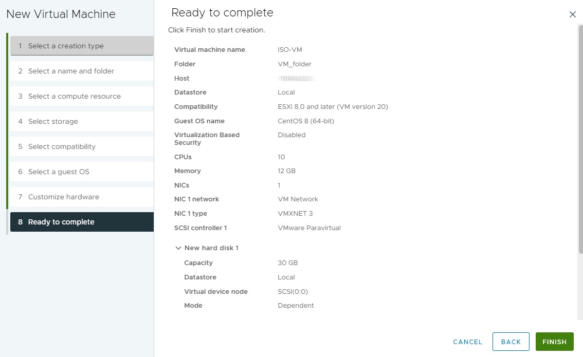This screenshot has width=583, height=357.
Task: Click the blurred Host value
Action: coord(296,79)
